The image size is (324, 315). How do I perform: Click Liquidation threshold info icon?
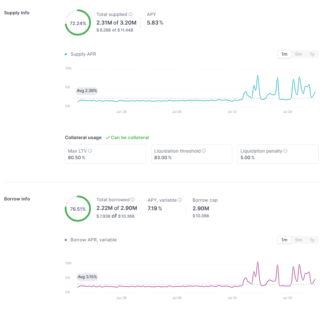click(204, 151)
